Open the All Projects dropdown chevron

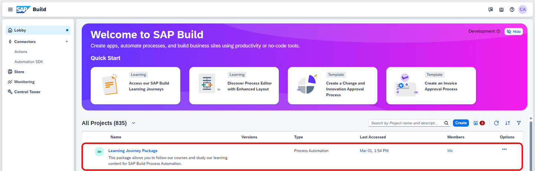(x=134, y=123)
